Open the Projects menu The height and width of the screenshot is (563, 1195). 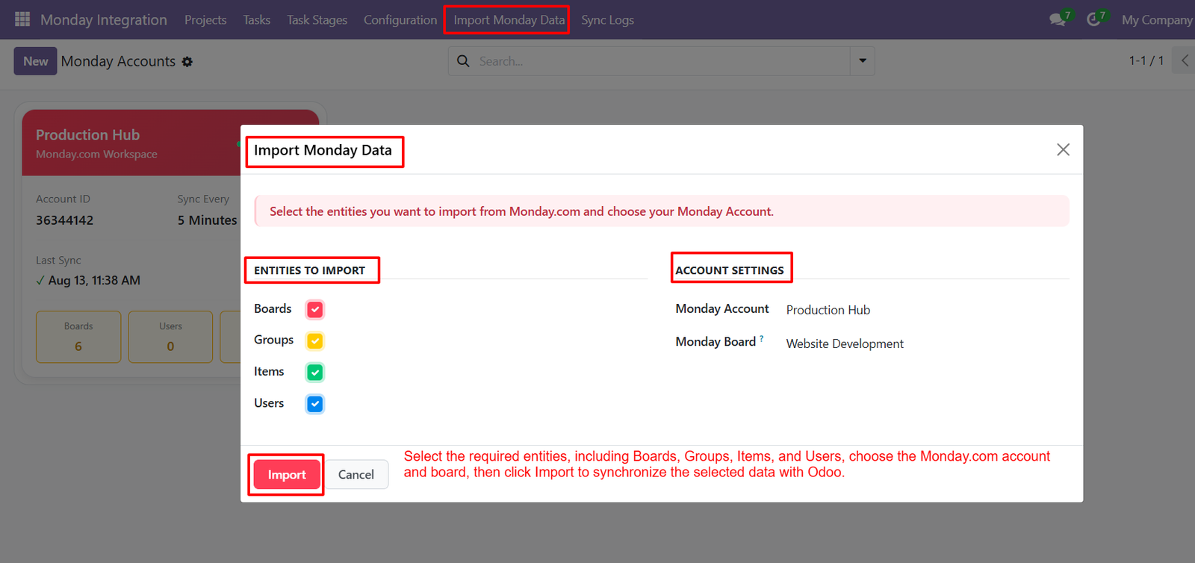[x=205, y=20]
